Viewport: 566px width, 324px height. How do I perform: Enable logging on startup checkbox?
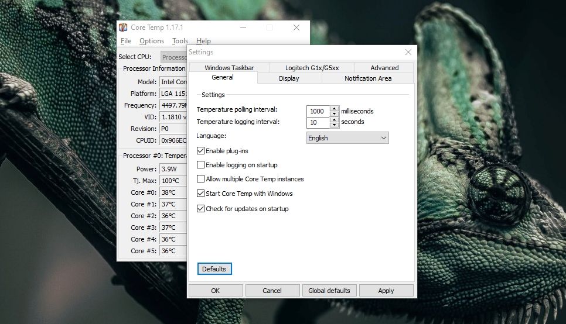tap(201, 165)
